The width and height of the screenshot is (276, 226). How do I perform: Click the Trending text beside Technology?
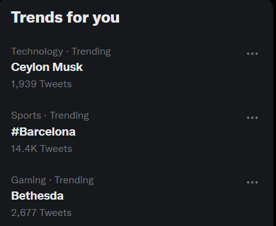pos(91,51)
